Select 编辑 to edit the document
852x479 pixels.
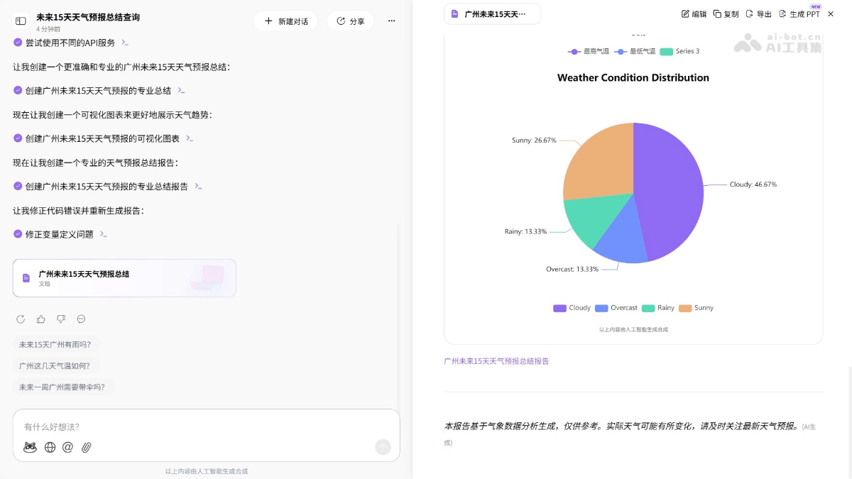coord(693,13)
